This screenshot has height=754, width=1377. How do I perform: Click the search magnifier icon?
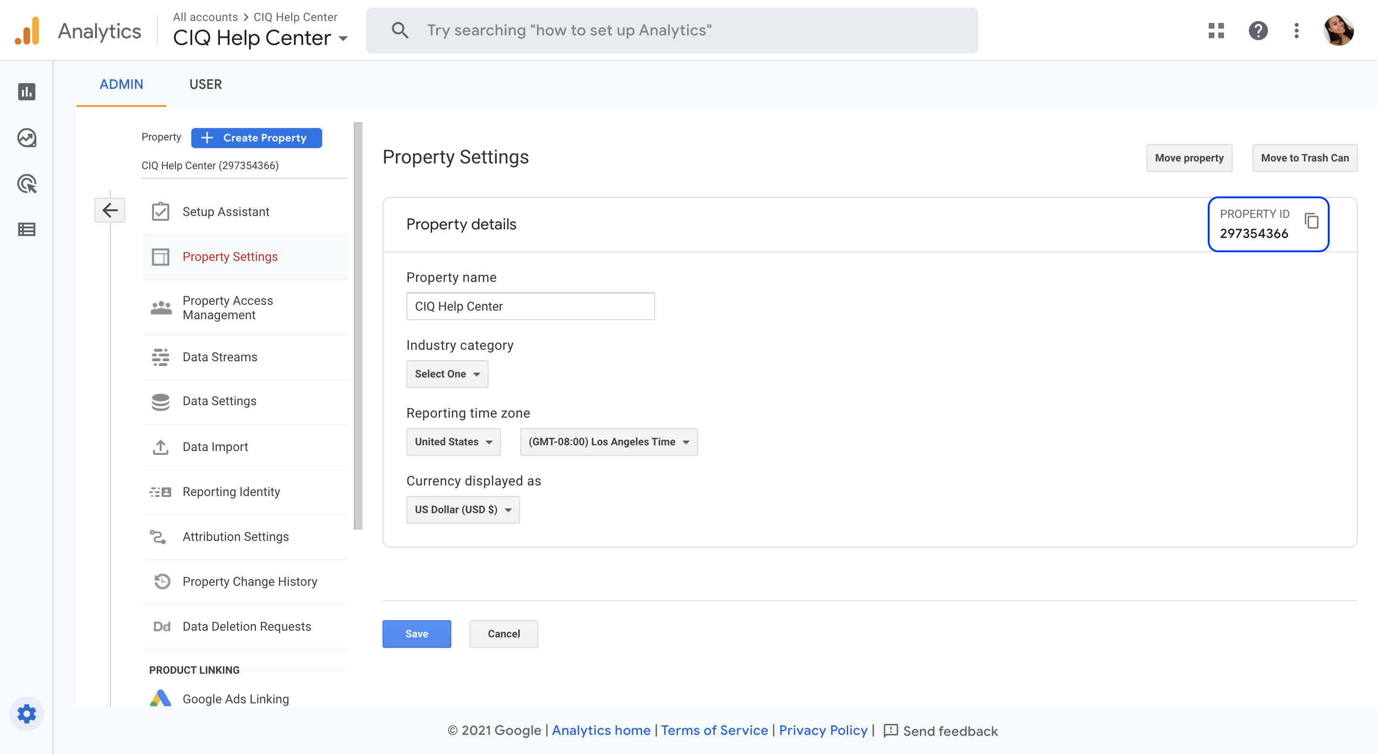(x=400, y=31)
